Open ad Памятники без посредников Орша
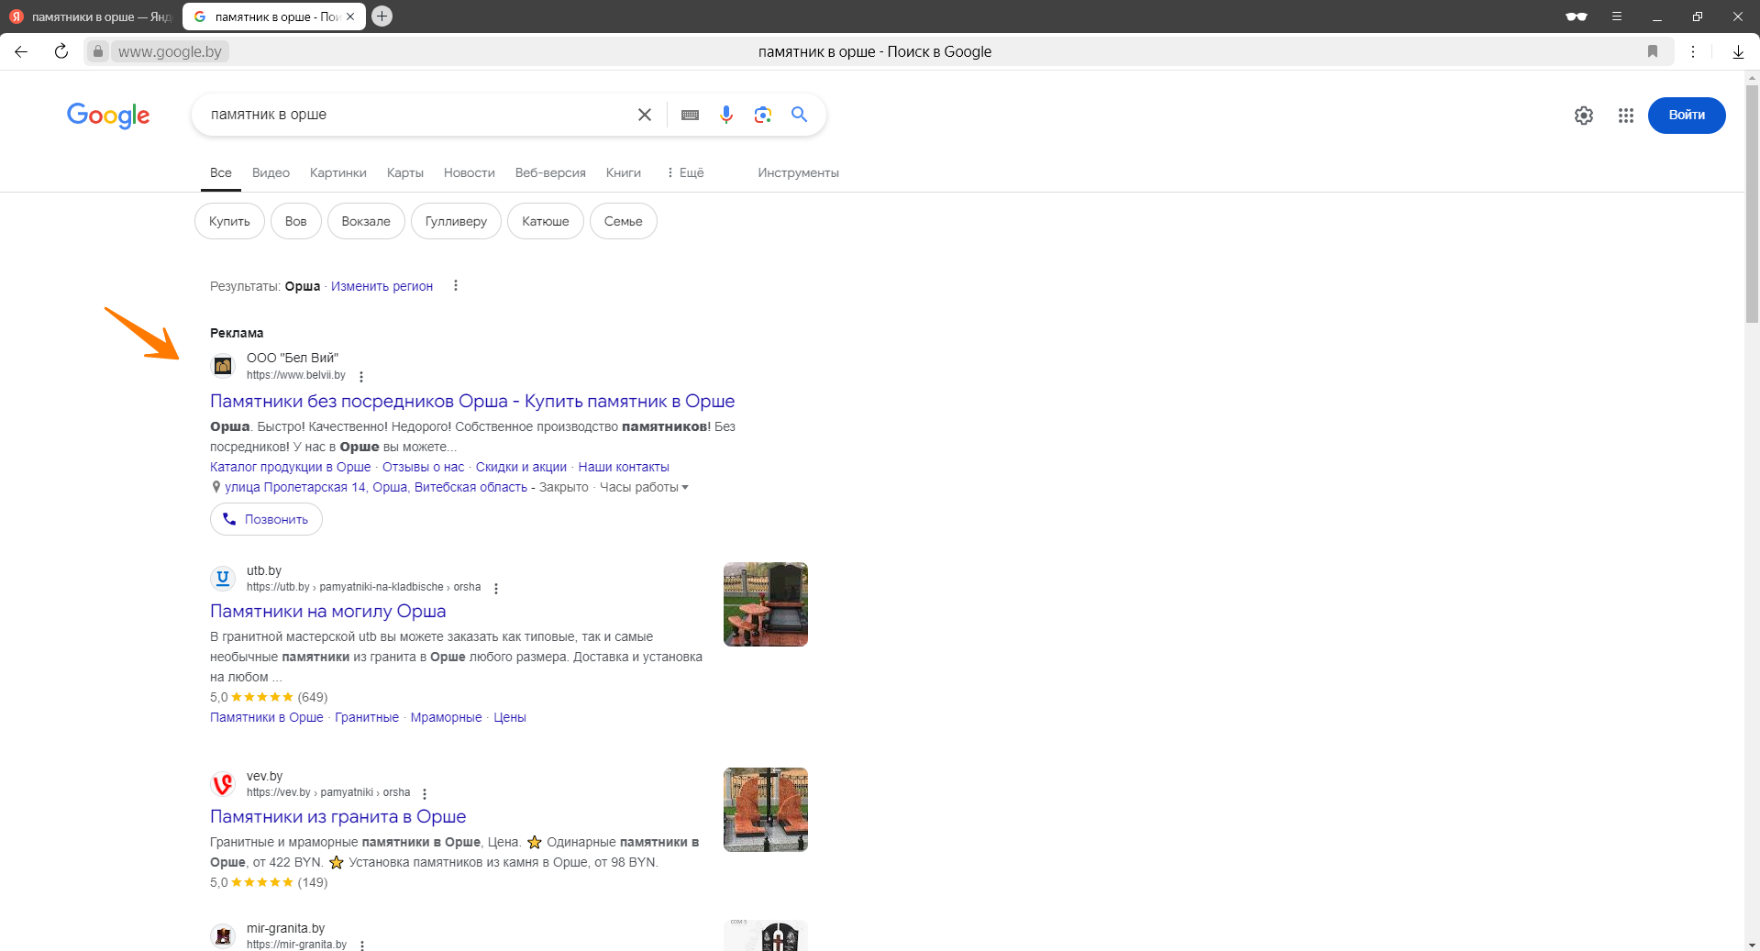The image size is (1760, 951). 472,401
